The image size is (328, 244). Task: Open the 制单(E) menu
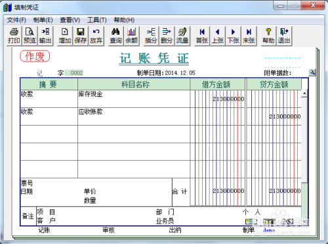point(43,20)
